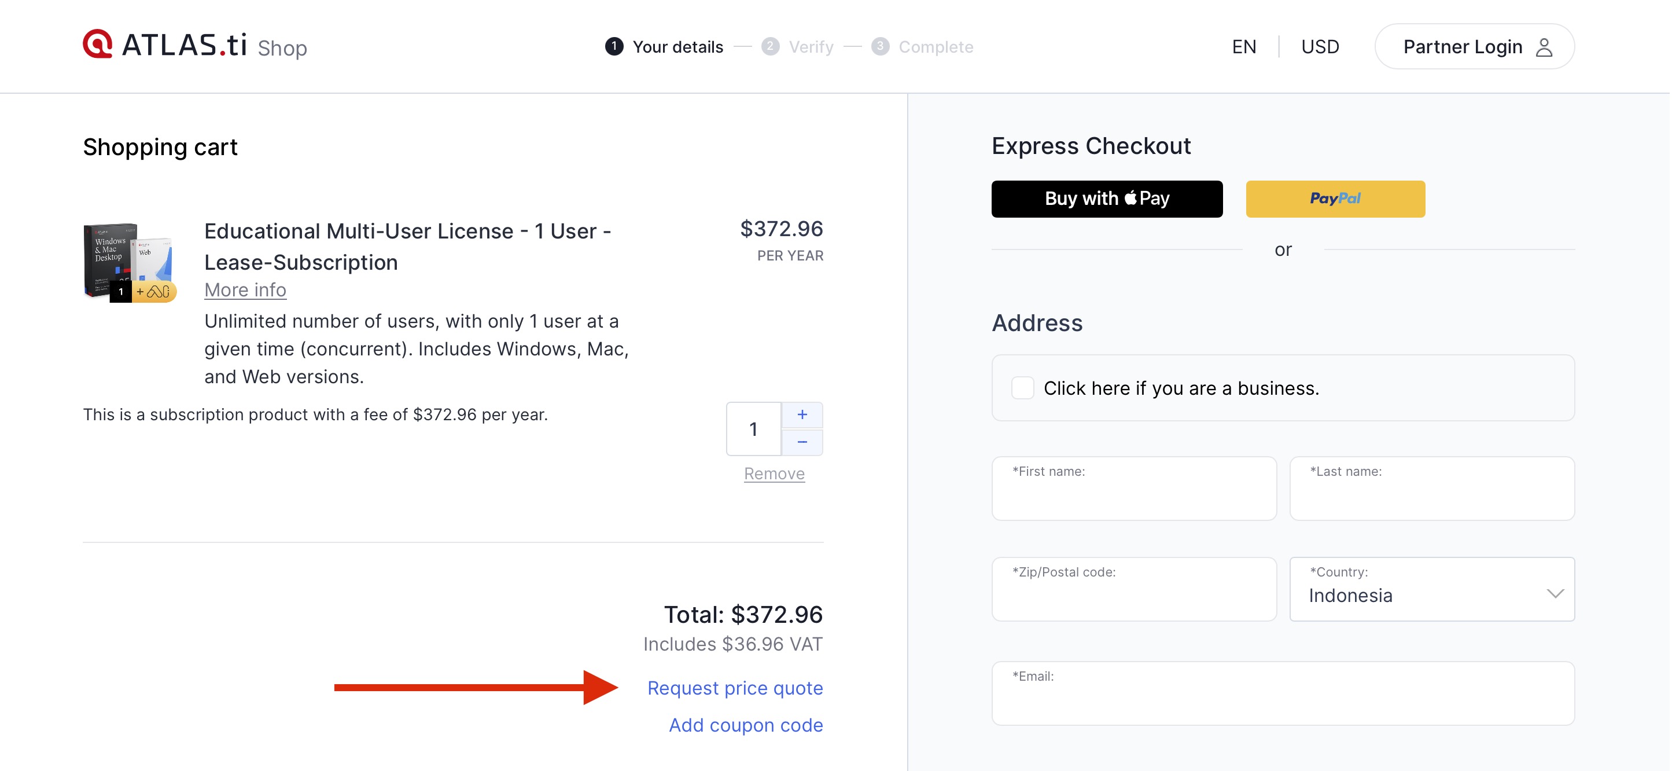Increase quantity with the plus button
This screenshot has height=771, width=1672.
(802, 414)
